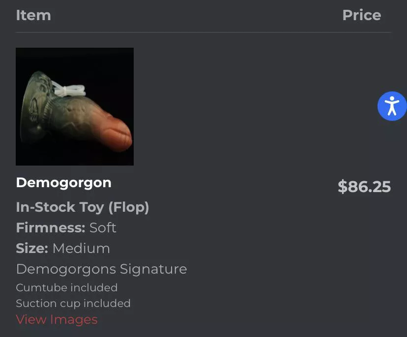Screen dimensions: 407x337
Task: Click the Size bold label
Action: tap(31, 248)
